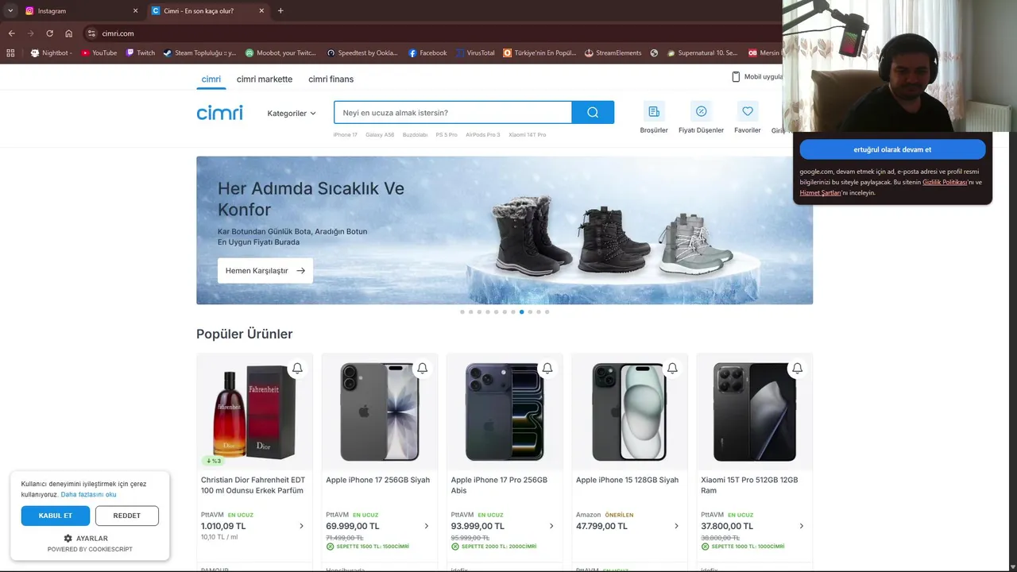Set price alert bell on iPhone 15 128GB

coord(672,369)
